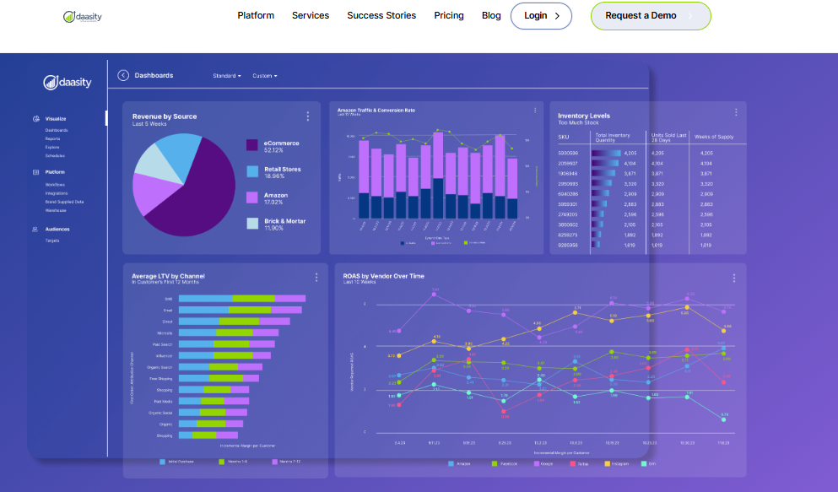Click the Revenue by Source title

pyautogui.click(x=165, y=116)
